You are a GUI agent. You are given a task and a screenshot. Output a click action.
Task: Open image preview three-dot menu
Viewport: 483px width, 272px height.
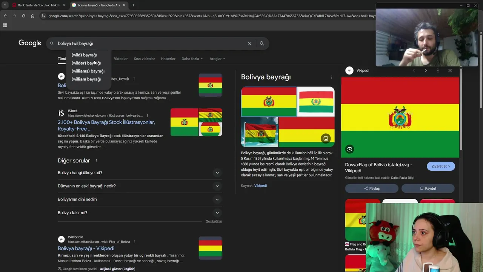coord(438,71)
